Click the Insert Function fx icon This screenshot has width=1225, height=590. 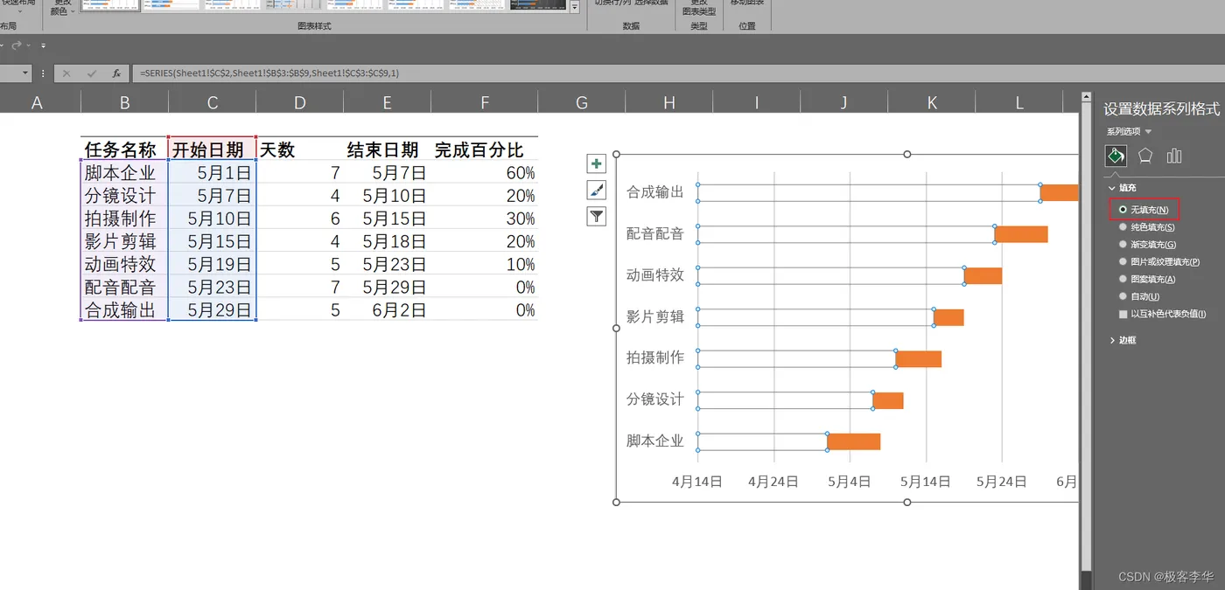116,73
